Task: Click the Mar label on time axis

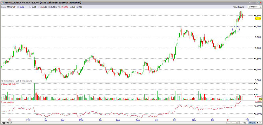Action: (x=45, y=120)
